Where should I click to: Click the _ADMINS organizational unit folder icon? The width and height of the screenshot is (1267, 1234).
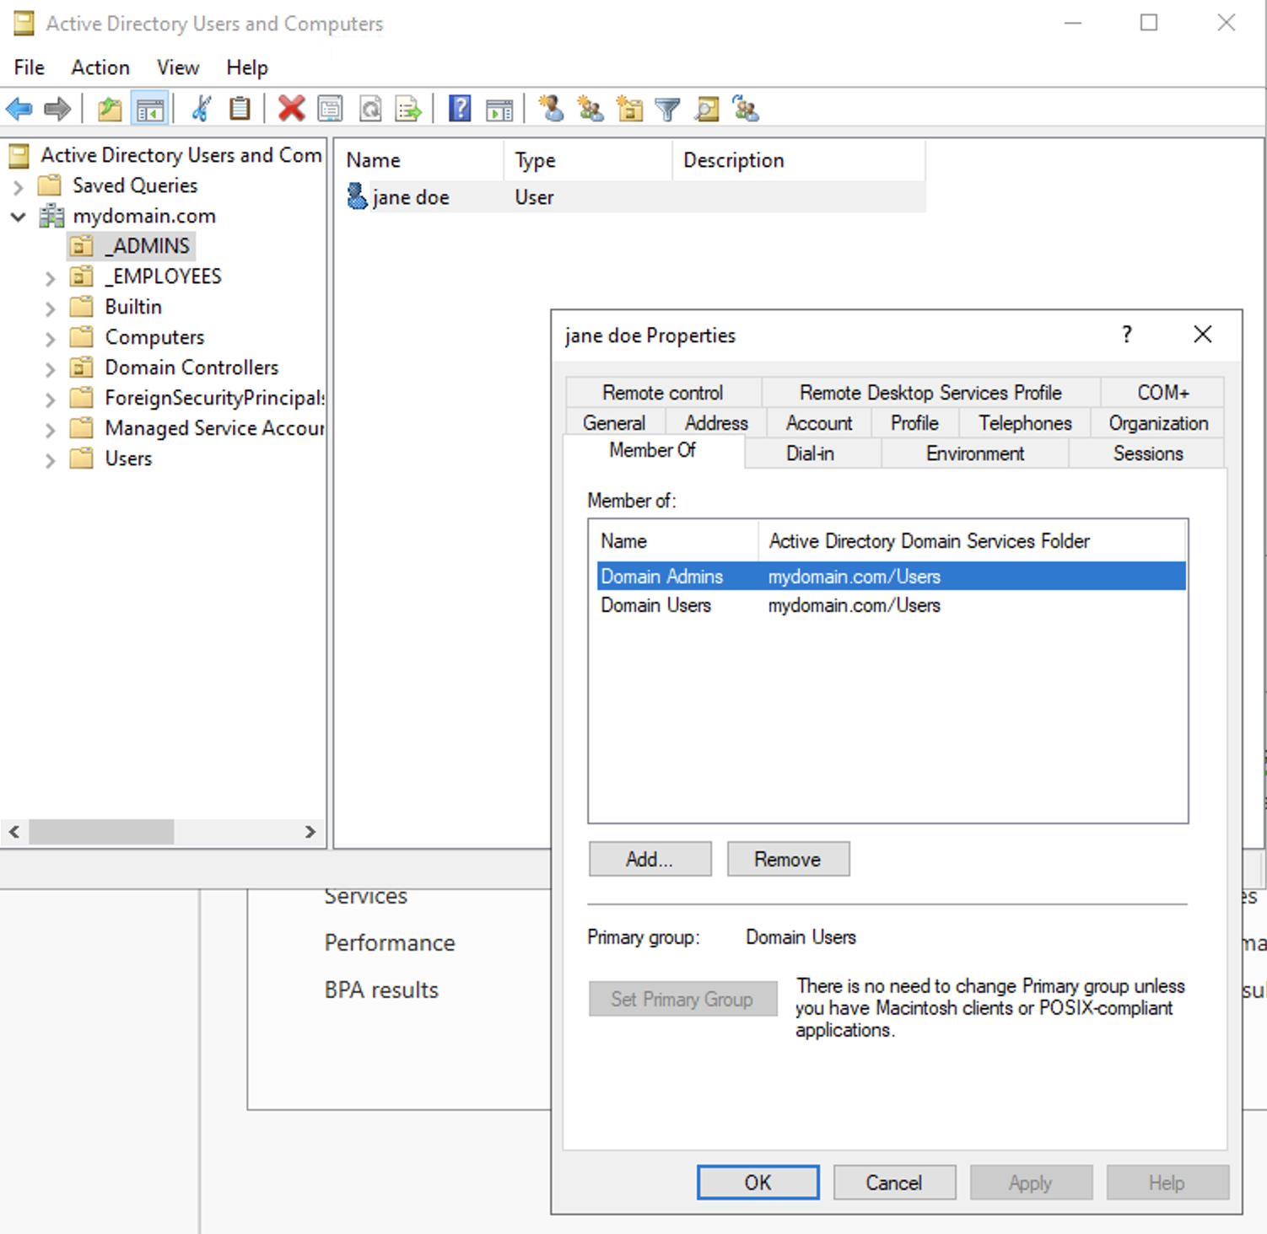coord(82,246)
